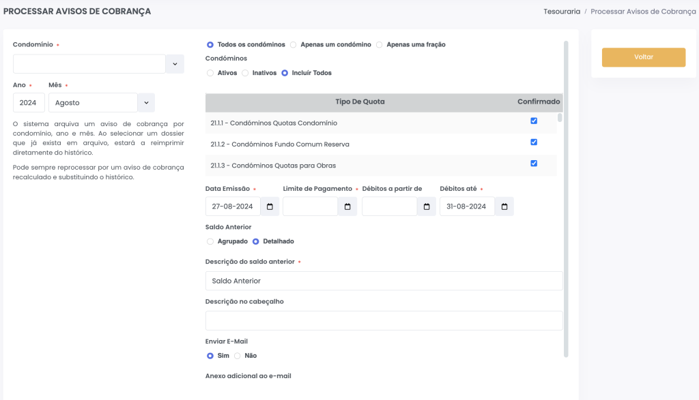The image size is (699, 400).
Task: Click the form panel vertical scrollbar
Action: [x=566, y=199]
